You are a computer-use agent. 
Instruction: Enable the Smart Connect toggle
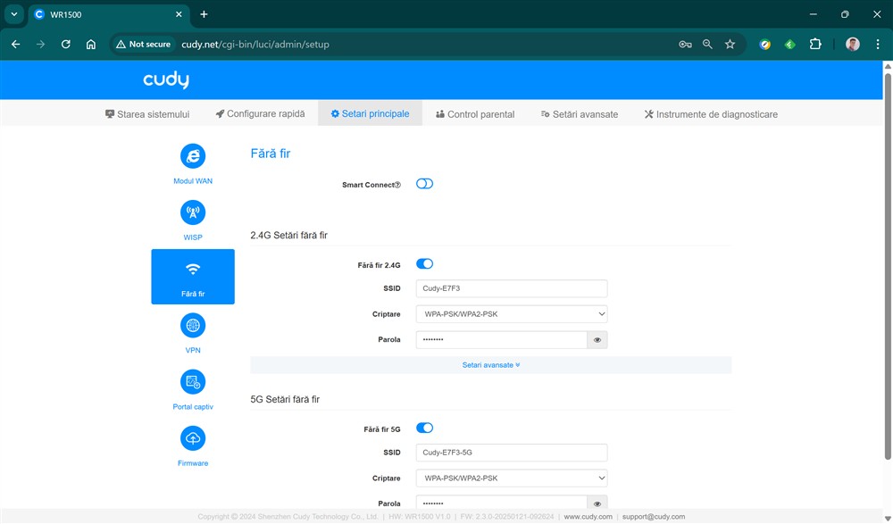tap(424, 184)
